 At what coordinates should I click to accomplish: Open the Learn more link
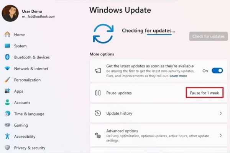point(178,76)
